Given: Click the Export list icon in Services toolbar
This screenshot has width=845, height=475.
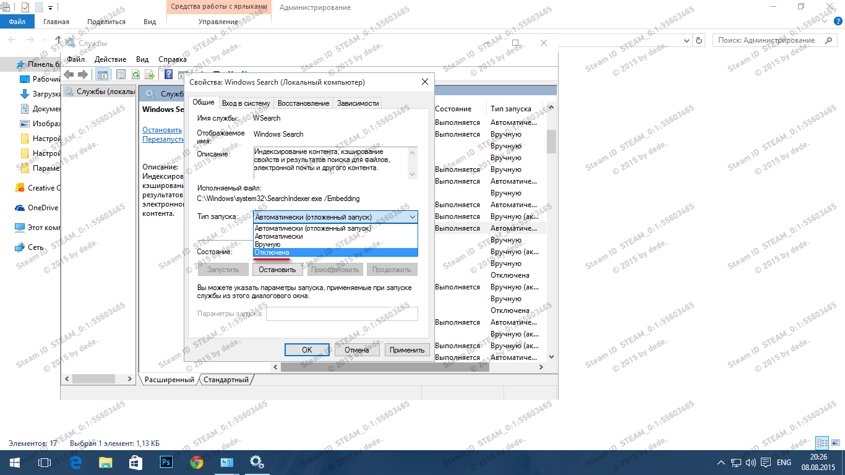Looking at the screenshot, I should [149, 74].
